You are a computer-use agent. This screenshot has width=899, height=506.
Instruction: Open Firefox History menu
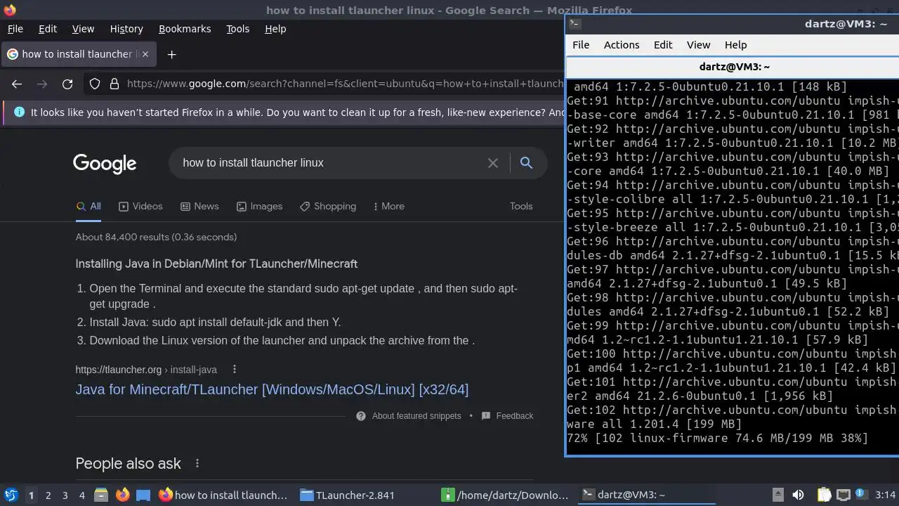(x=126, y=29)
